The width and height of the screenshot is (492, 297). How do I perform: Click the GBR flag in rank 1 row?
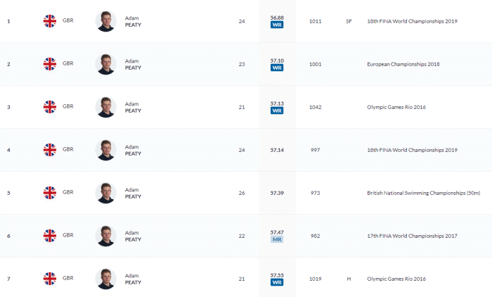50,21
